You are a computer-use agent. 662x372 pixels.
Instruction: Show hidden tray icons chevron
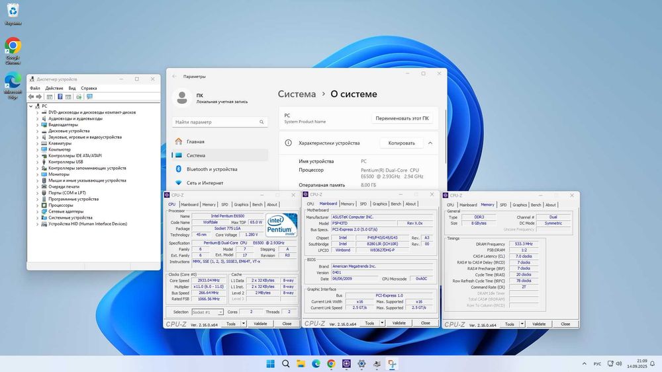tap(585, 363)
